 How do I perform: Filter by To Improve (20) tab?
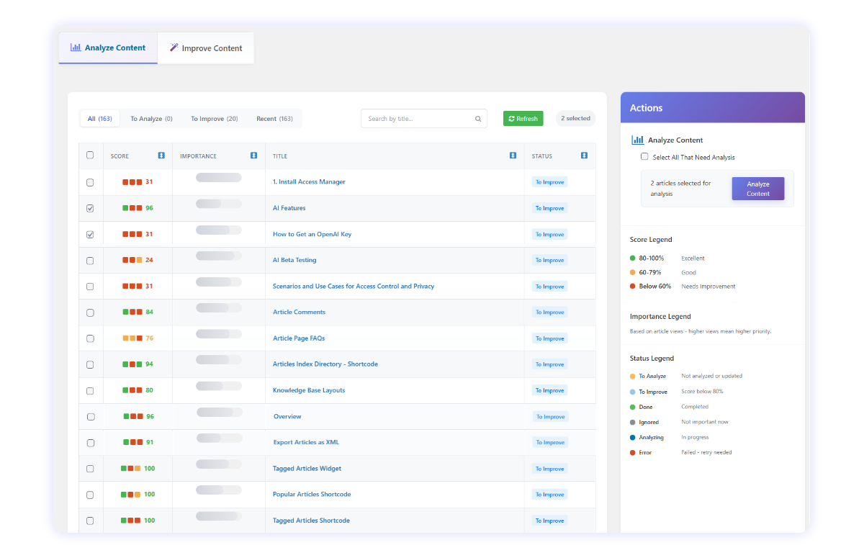(x=214, y=119)
